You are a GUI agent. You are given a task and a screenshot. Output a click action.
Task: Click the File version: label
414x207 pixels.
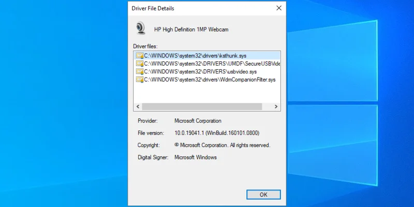(x=151, y=133)
